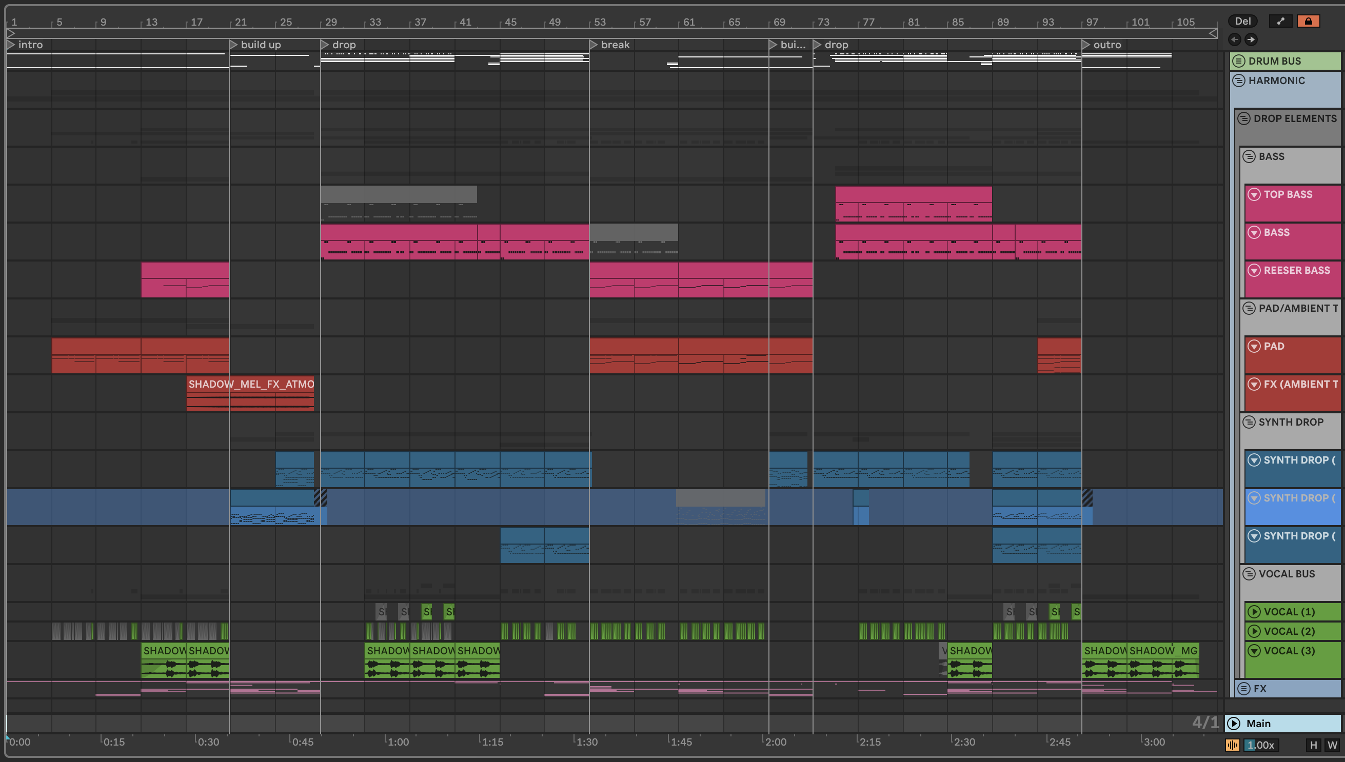Collapse the DROP ELEMENTS group
Viewport: 1345px width, 762px height.
(x=1244, y=118)
